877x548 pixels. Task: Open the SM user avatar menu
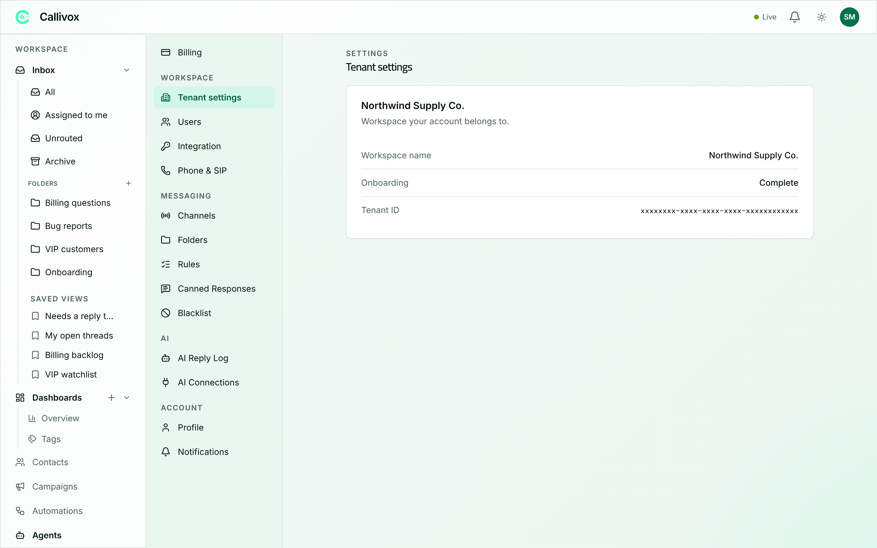[x=849, y=17]
